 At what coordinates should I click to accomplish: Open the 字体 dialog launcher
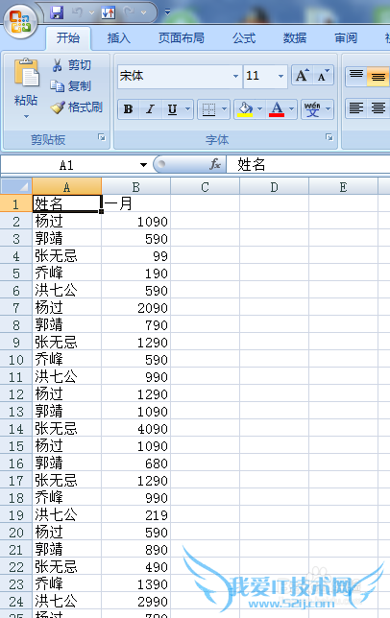329,137
